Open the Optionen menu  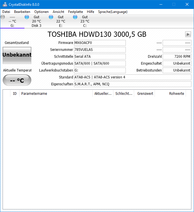point(41,12)
